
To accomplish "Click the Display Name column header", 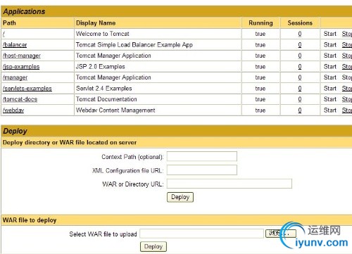I will tap(96, 23).
